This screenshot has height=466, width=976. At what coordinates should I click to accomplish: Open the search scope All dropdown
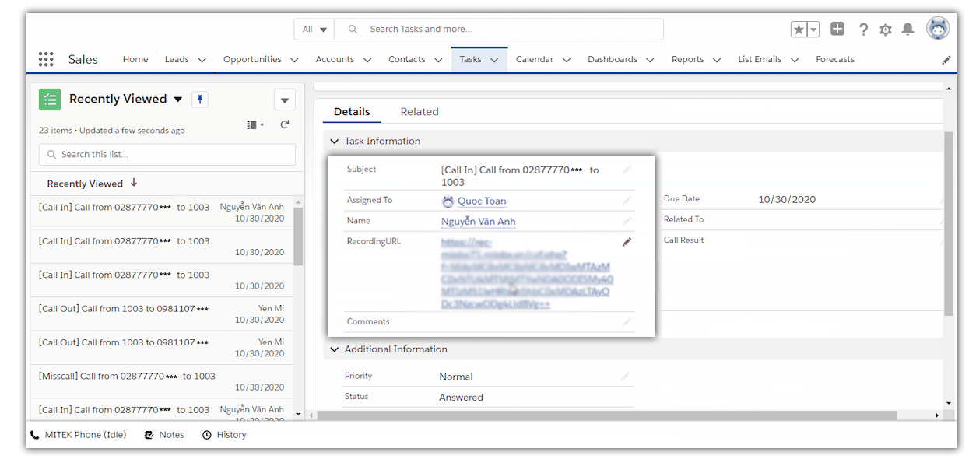[314, 30]
